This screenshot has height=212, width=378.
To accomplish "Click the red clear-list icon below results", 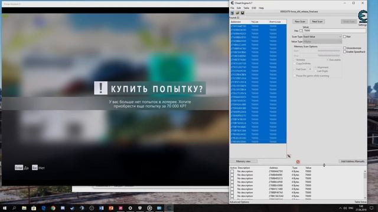I will 298,162.
